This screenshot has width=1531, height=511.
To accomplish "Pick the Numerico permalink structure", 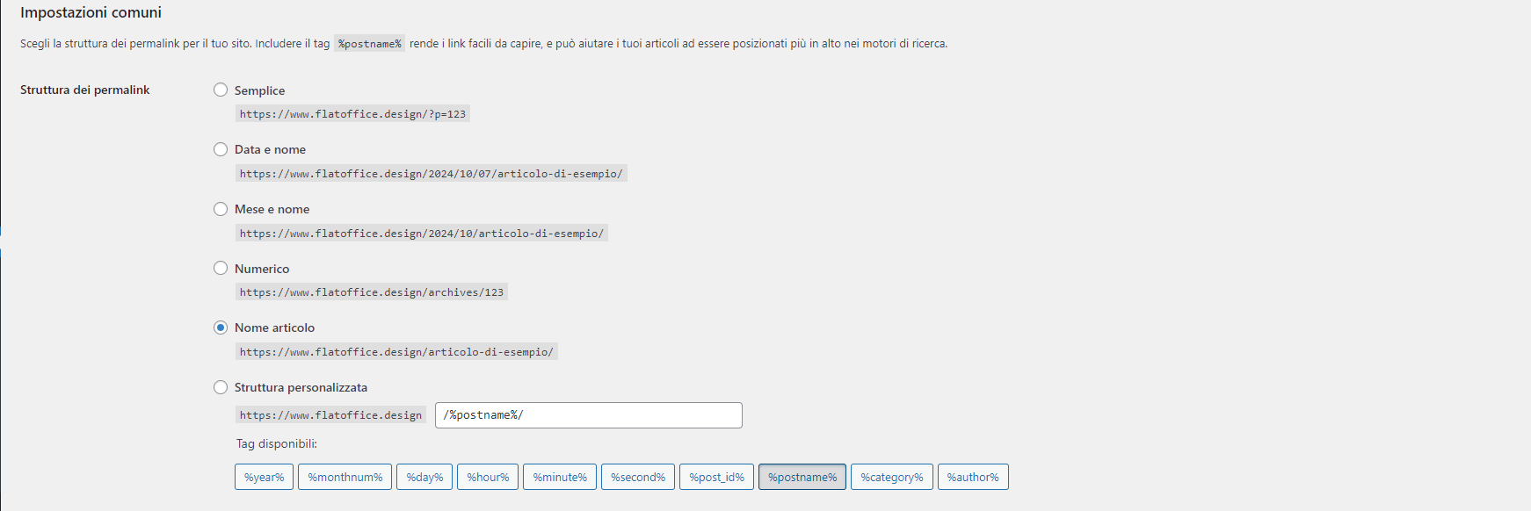I will tap(221, 269).
